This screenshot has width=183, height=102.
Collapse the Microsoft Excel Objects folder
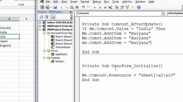pos(44,33)
